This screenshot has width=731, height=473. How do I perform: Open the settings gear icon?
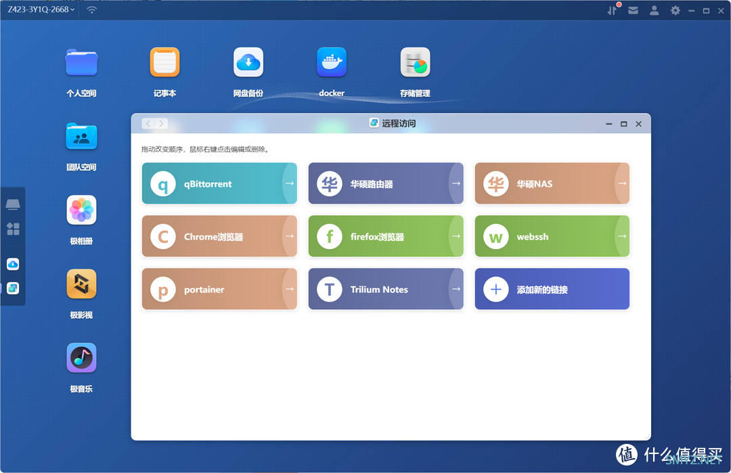click(x=675, y=10)
